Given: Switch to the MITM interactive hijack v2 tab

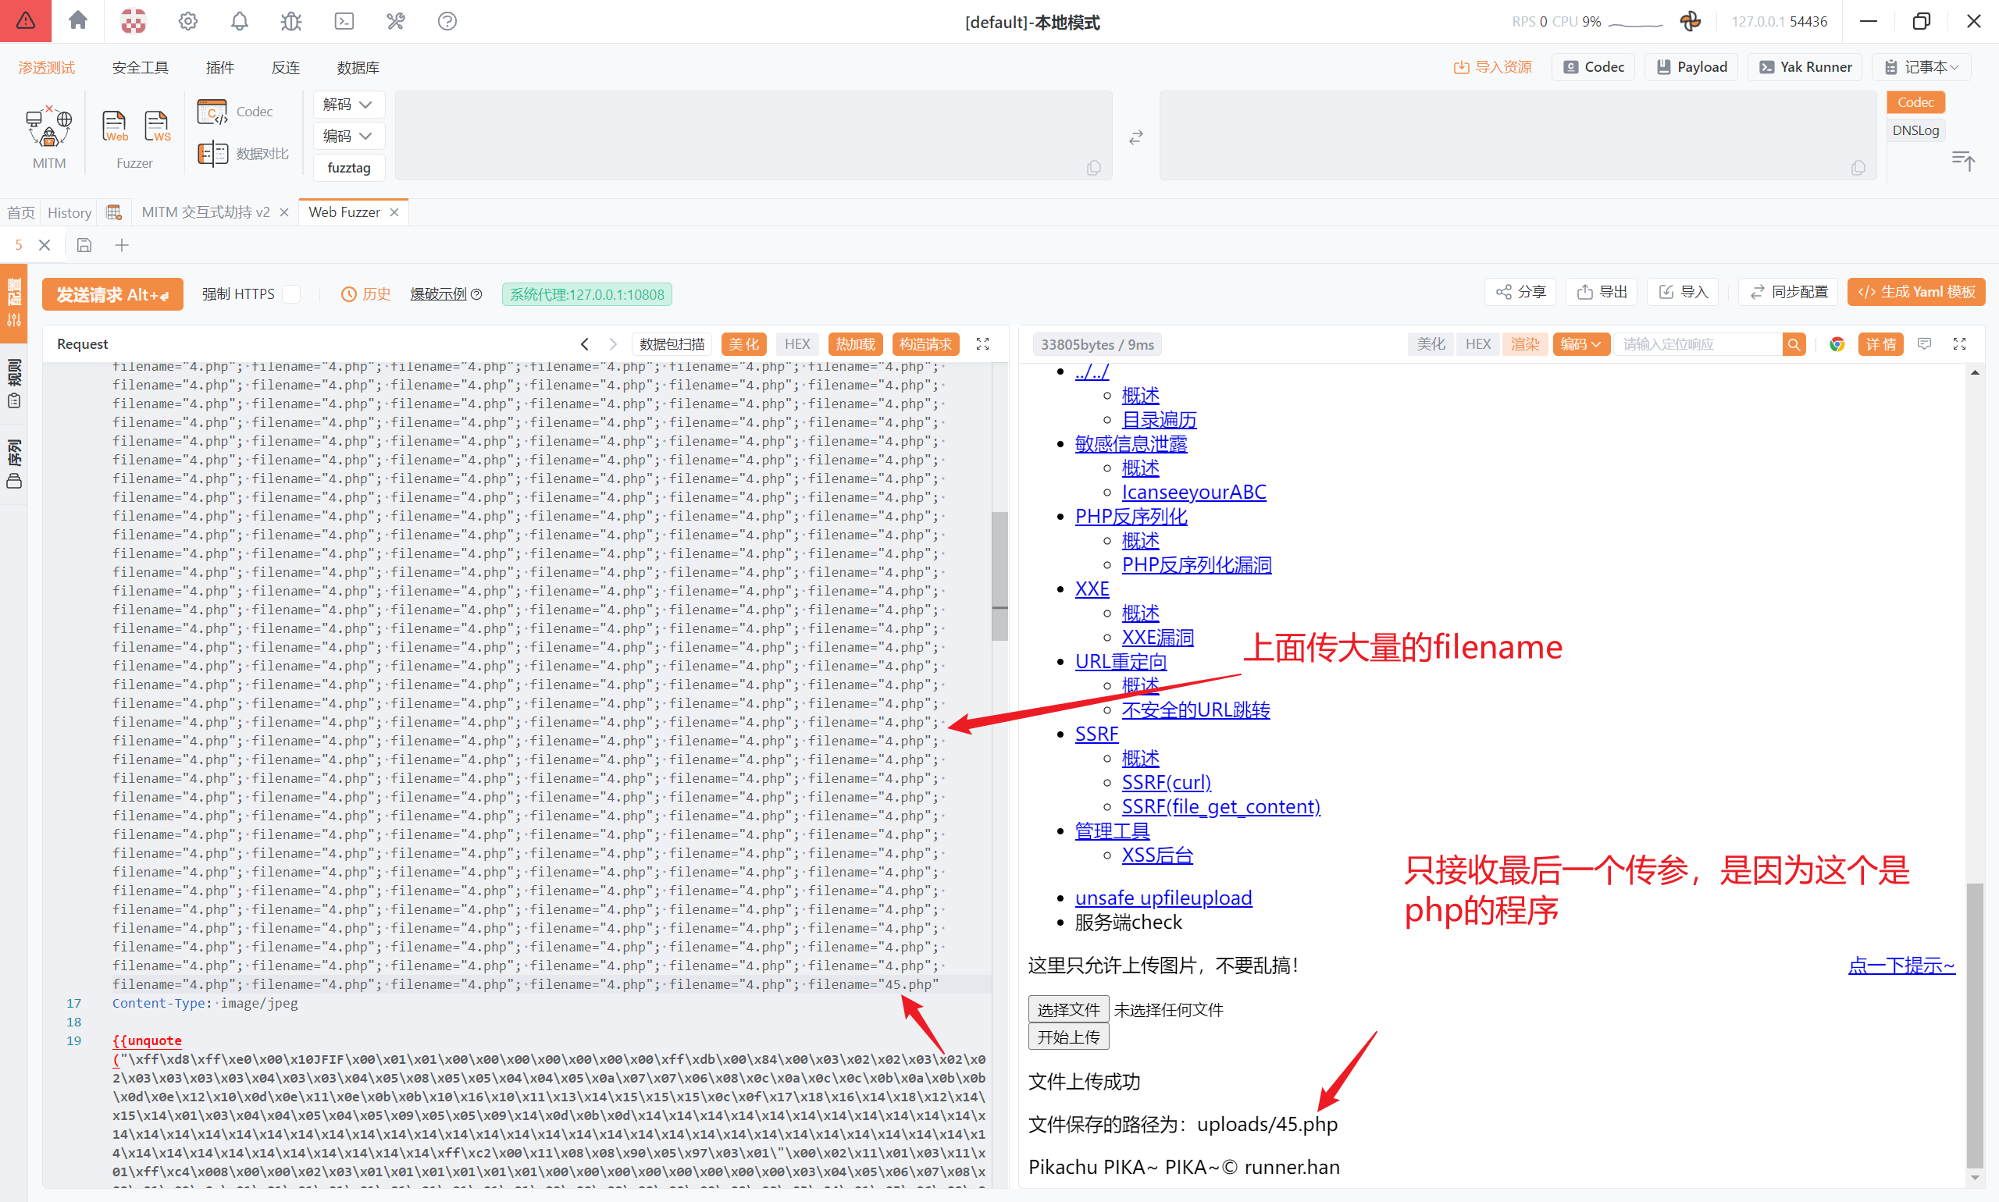Looking at the screenshot, I should pyautogui.click(x=205, y=212).
